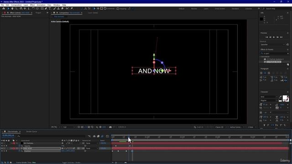Select the Pen tool

pos(46,9)
